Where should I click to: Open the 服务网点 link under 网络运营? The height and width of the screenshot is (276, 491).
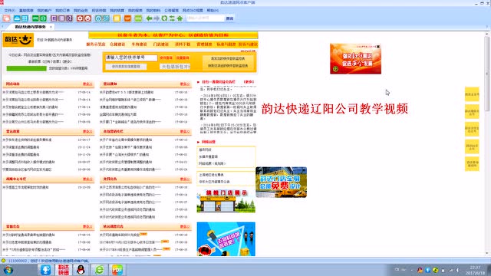tap(205, 150)
